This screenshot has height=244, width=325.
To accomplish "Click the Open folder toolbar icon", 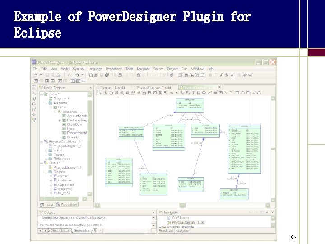I will [96, 75].
